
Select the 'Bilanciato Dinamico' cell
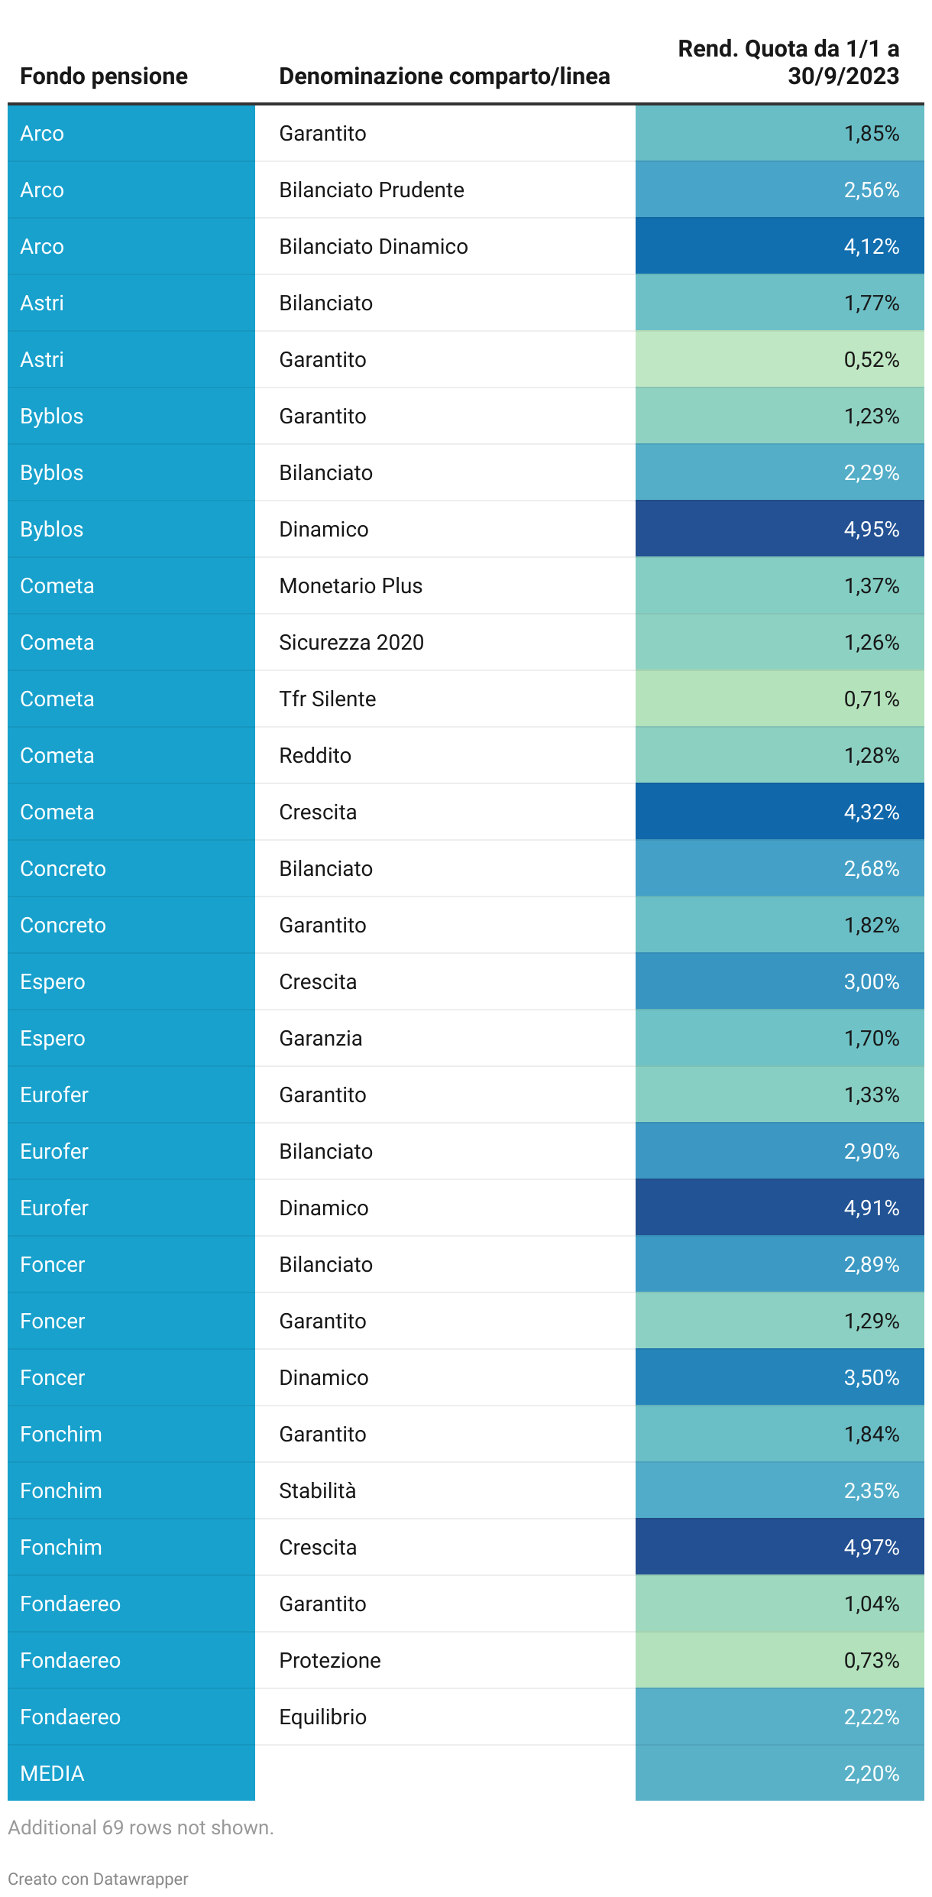(373, 247)
